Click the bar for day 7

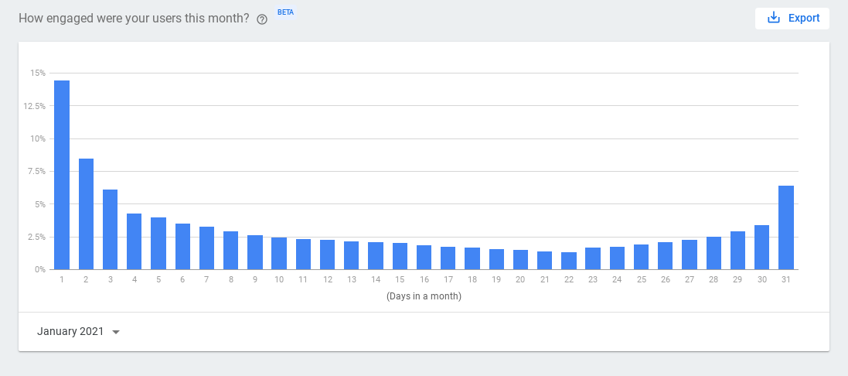[206, 248]
